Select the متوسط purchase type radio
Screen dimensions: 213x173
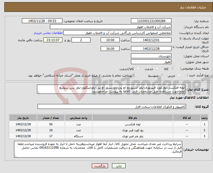pos(162,75)
